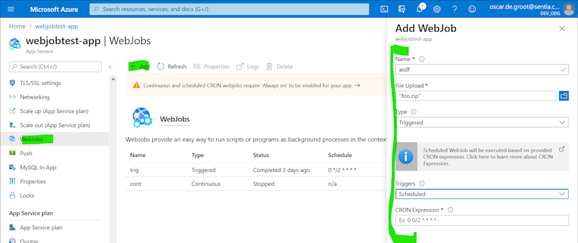The image size is (578, 243).
Task: Select the cont webjob row
Action: pos(256,184)
